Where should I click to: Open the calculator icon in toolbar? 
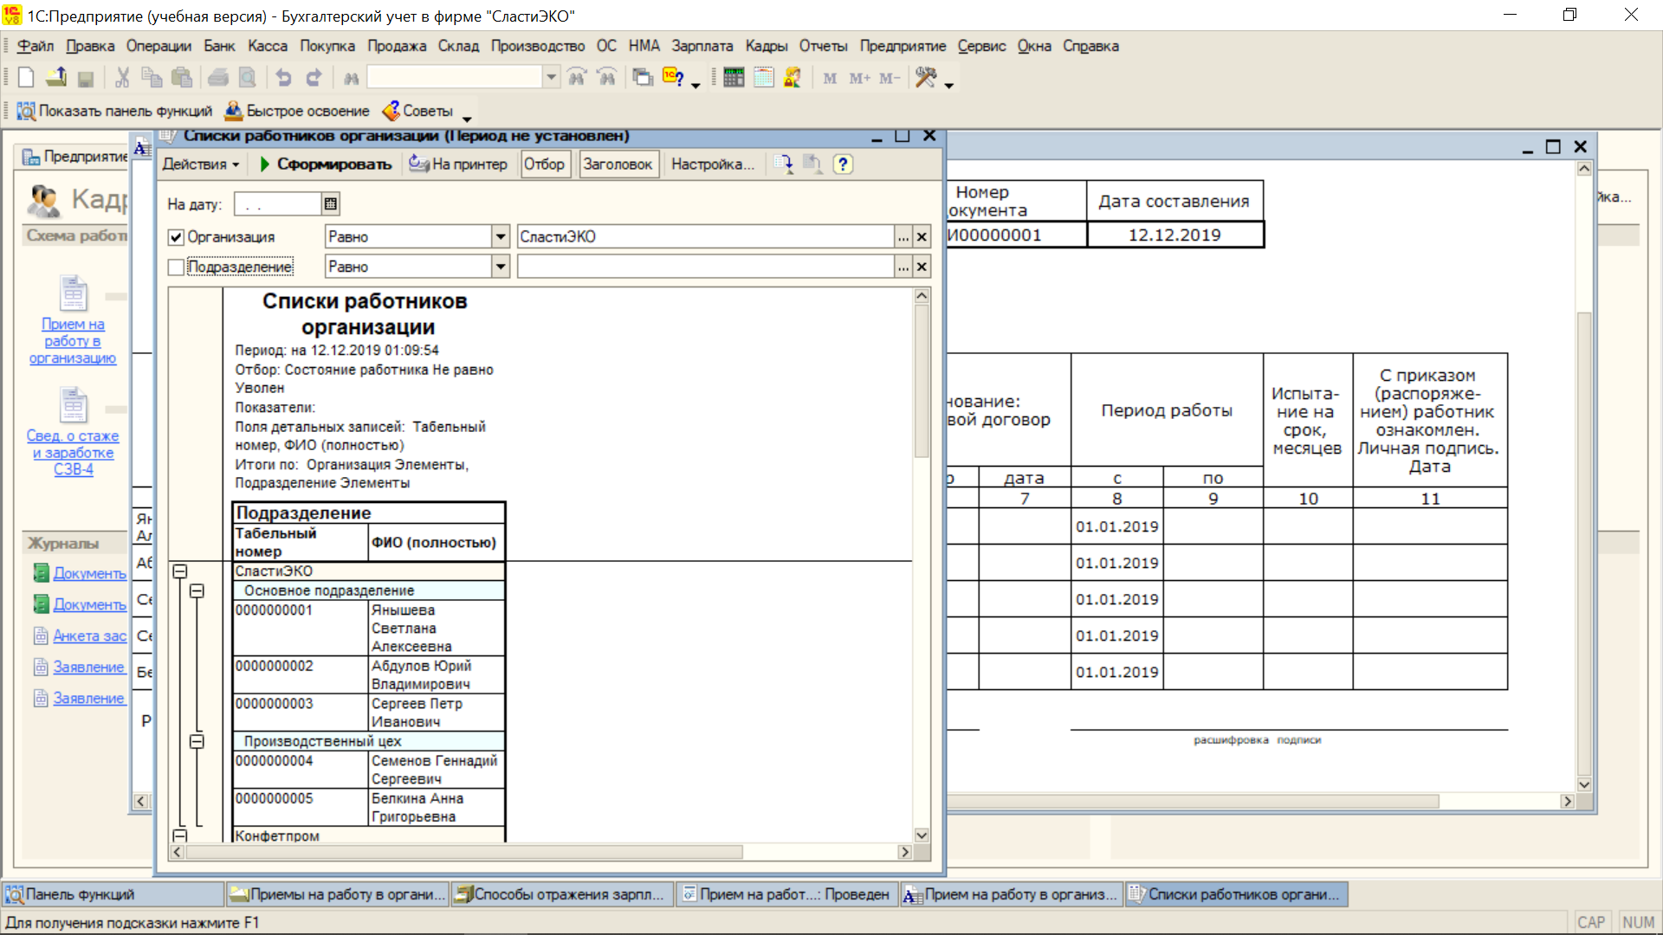coord(734,78)
